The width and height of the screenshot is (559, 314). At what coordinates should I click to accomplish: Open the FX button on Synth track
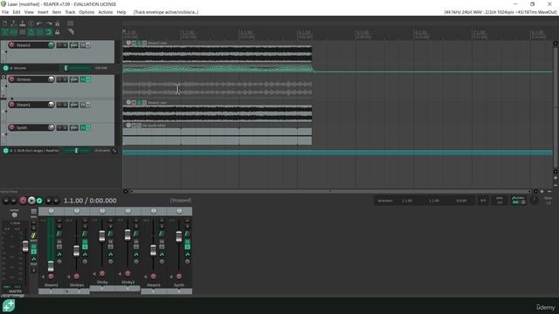pyautogui.click(x=83, y=127)
